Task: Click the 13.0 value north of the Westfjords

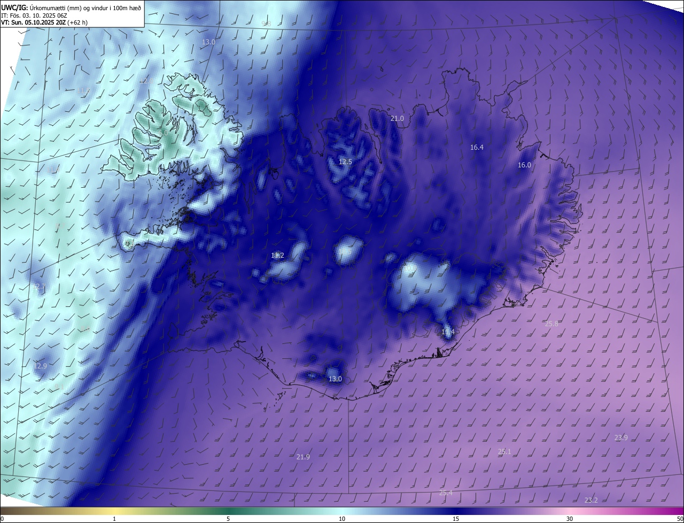Action: click(x=208, y=42)
